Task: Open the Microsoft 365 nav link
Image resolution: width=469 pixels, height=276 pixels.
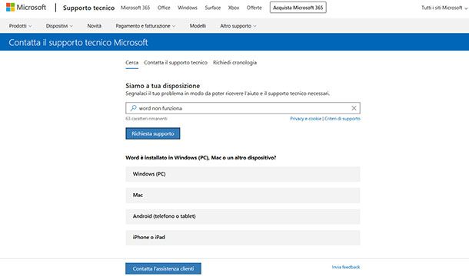Action: tap(135, 8)
